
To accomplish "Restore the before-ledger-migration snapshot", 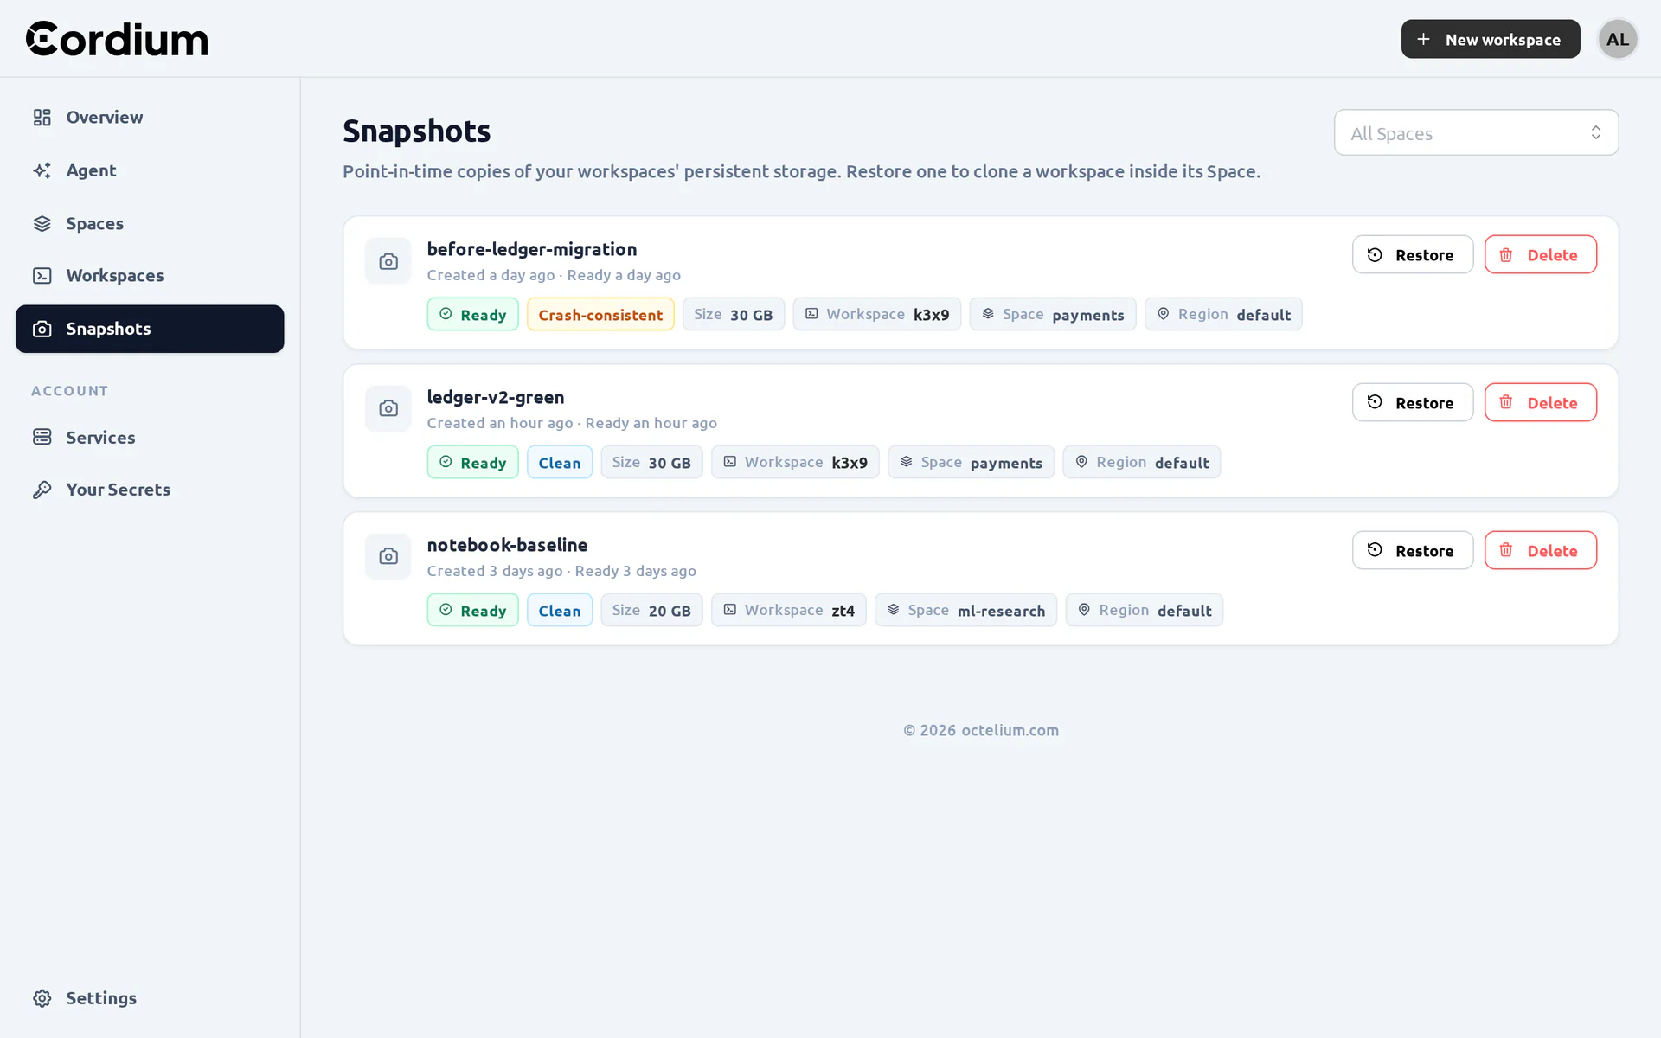I will (1413, 254).
